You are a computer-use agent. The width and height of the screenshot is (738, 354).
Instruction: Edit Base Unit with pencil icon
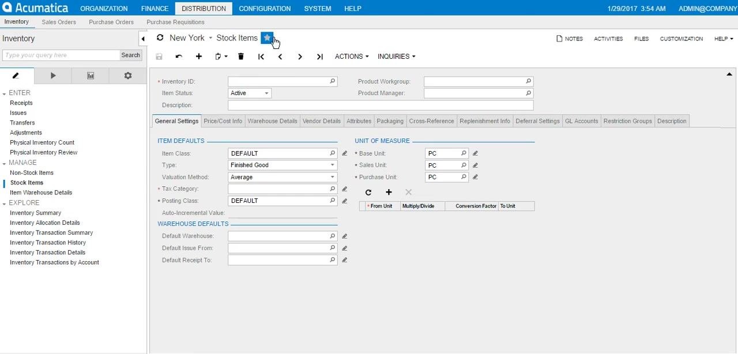(476, 153)
